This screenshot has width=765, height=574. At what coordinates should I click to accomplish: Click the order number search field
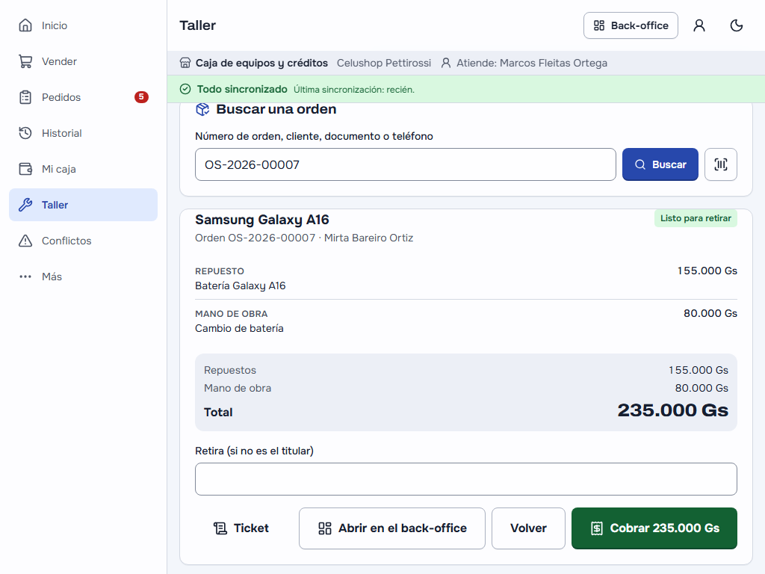coord(406,164)
